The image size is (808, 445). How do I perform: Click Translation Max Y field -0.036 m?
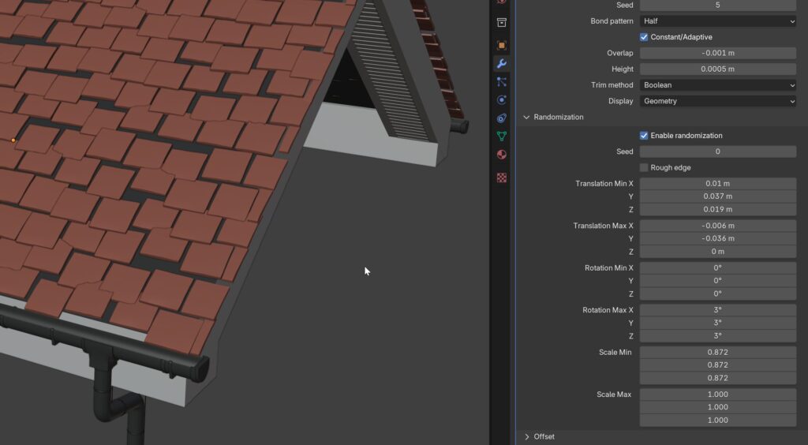(718, 238)
